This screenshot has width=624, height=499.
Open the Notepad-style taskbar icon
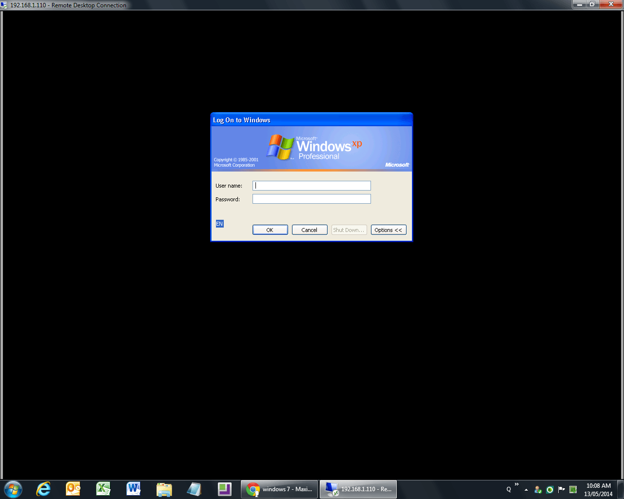pyautogui.click(x=194, y=489)
